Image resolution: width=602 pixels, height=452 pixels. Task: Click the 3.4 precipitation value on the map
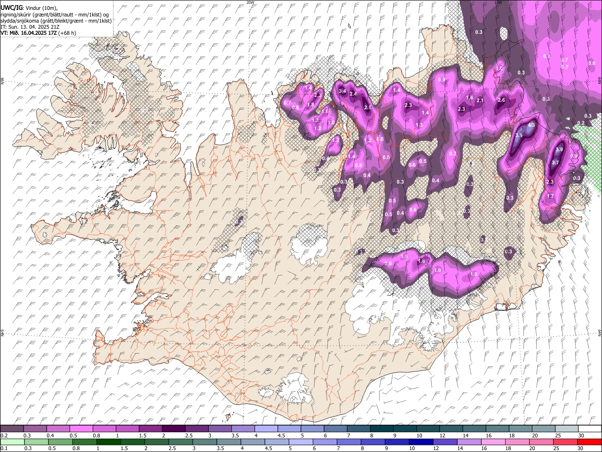(x=342, y=91)
